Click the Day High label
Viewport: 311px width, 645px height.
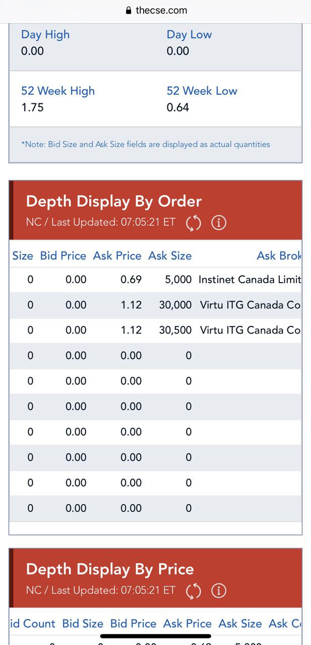tap(45, 35)
